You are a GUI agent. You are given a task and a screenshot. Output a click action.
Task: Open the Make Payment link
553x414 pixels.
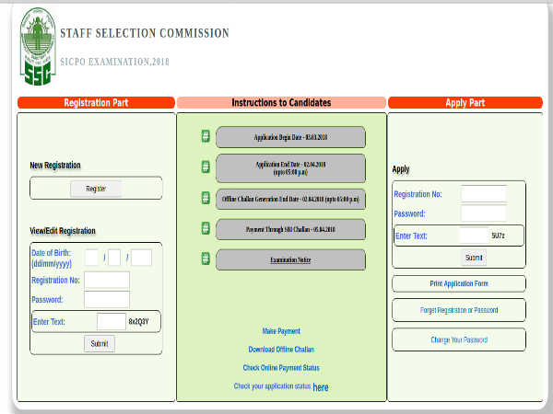pyautogui.click(x=281, y=331)
